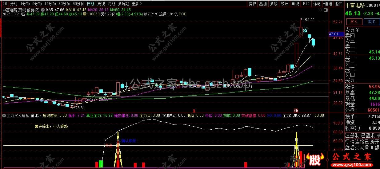
Task: Expand the 更多 periods menu
Action: click(x=137, y=4)
